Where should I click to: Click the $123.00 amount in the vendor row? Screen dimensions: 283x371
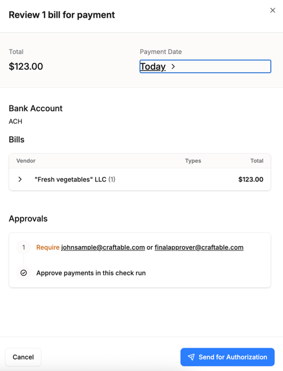click(250, 180)
